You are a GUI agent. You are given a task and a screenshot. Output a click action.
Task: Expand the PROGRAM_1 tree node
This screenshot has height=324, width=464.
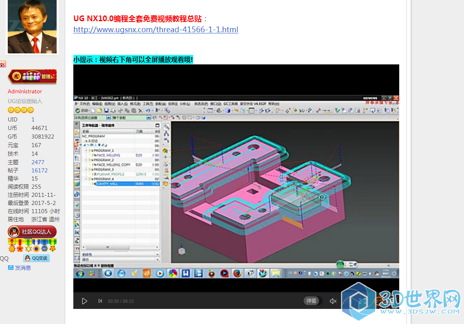pos(86,150)
